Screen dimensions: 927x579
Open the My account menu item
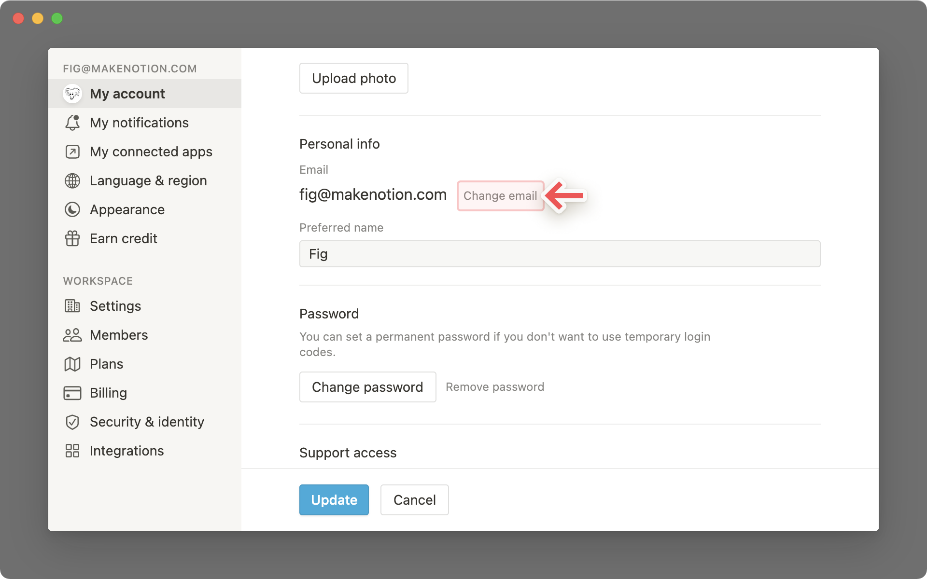coord(127,94)
